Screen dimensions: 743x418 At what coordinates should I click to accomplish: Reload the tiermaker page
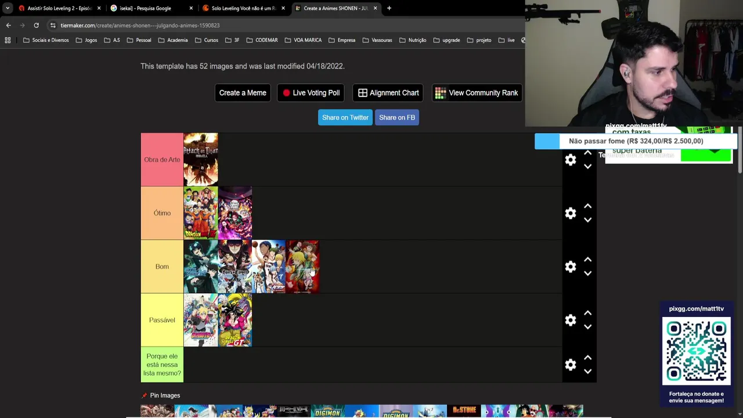(36, 26)
